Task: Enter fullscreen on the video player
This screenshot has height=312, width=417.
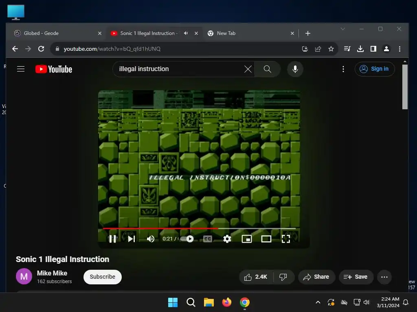Action: coord(285,239)
